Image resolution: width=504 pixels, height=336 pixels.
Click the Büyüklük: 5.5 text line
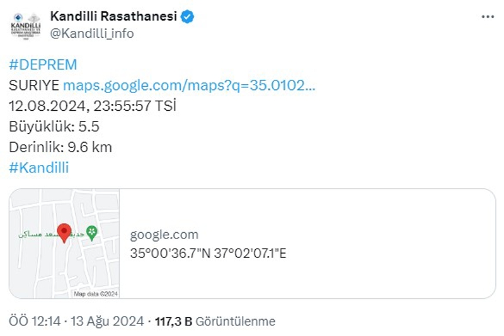click(54, 126)
